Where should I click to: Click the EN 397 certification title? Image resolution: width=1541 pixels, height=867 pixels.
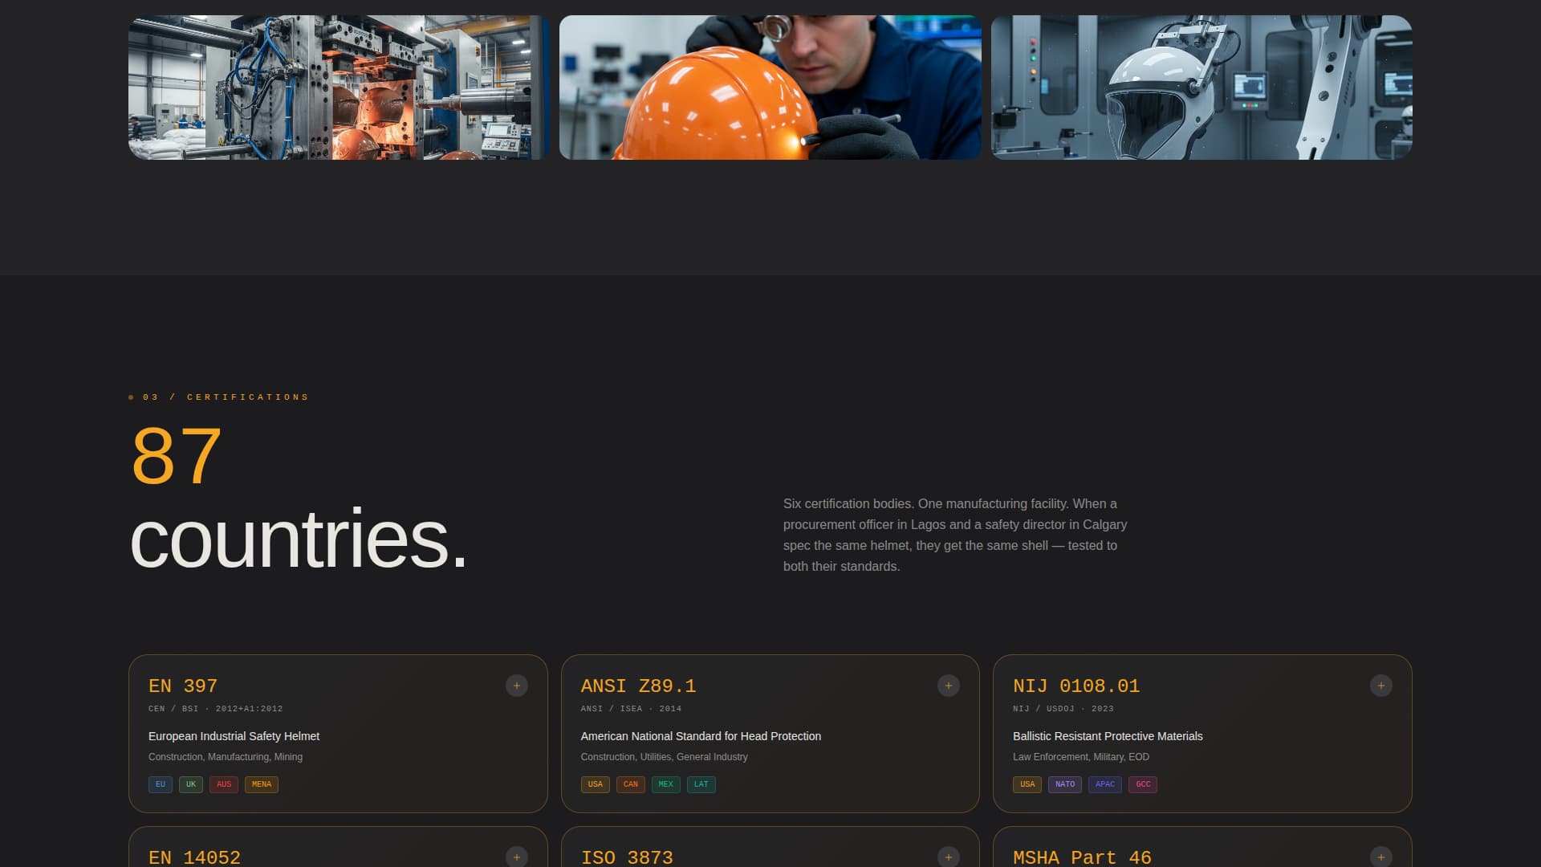tap(182, 686)
